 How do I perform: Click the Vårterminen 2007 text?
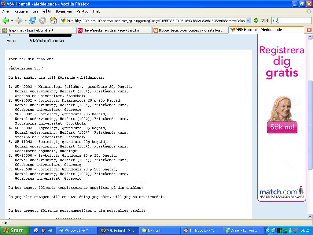[26, 68]
